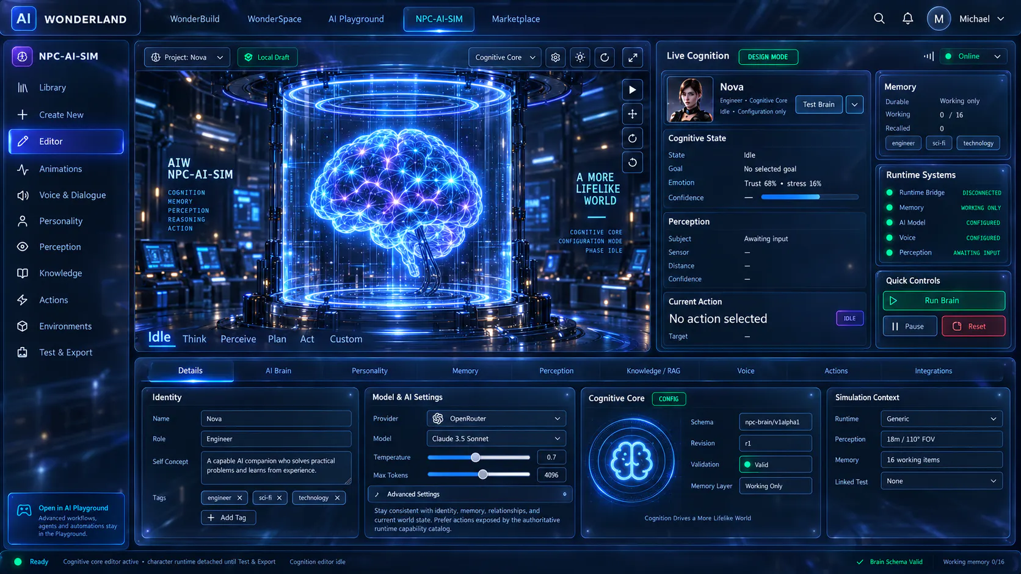
Task: Open the notifications bell
Action: pyautogui.click(x=908, y=18)
